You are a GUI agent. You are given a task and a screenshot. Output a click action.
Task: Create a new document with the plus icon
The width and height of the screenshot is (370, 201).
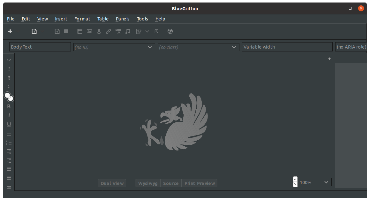tap(10, 31)
